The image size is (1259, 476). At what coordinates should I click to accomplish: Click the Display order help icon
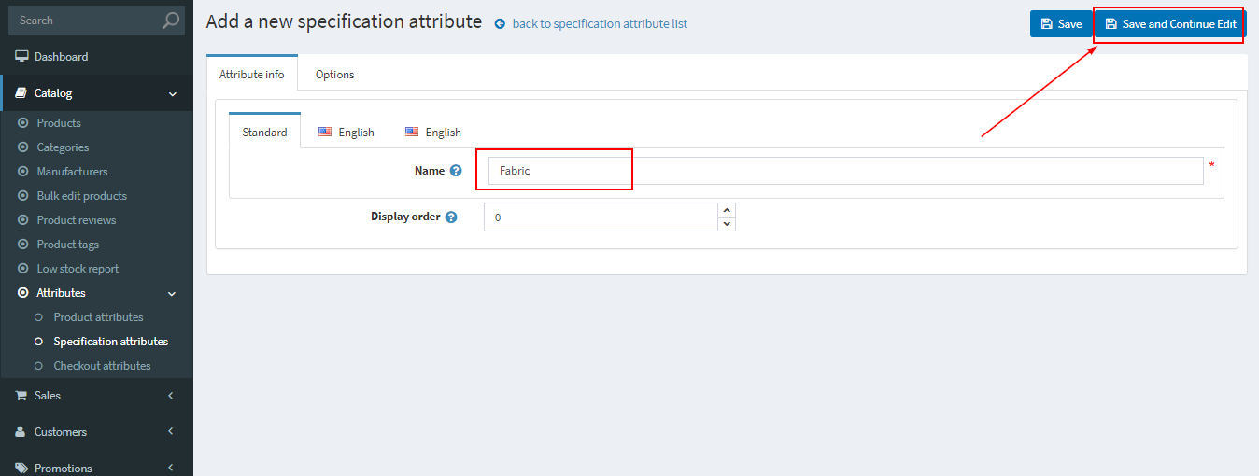[451, 217]
